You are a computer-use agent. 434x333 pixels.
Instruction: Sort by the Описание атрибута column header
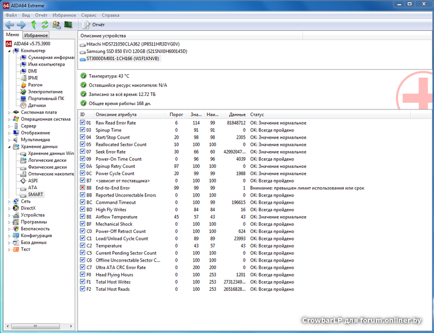(129, 114)
